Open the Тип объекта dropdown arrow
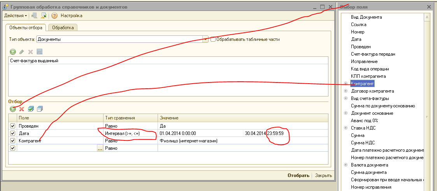This screenshot has height=191, width=437. coord(206,40)
